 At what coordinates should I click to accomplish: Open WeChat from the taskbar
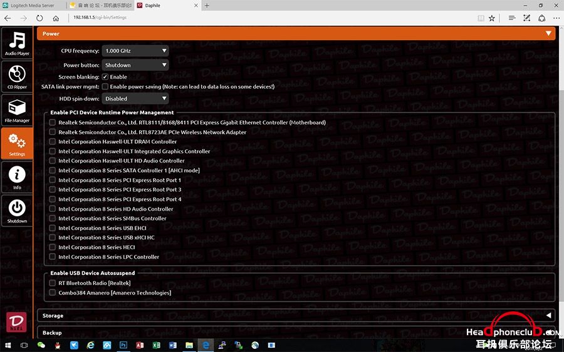pos(41,345)
